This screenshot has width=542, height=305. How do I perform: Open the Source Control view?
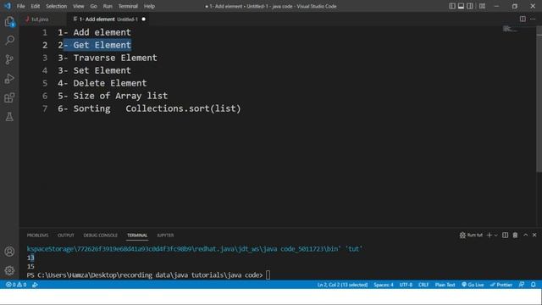(x=9, y=59)
